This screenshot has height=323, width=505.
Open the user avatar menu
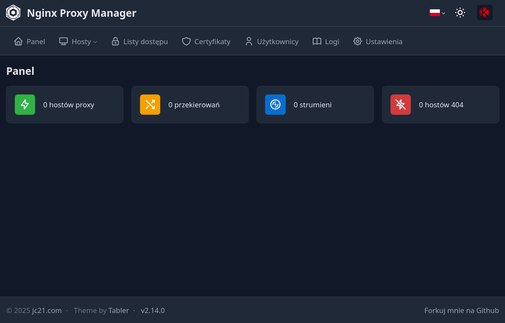point(485,13)
